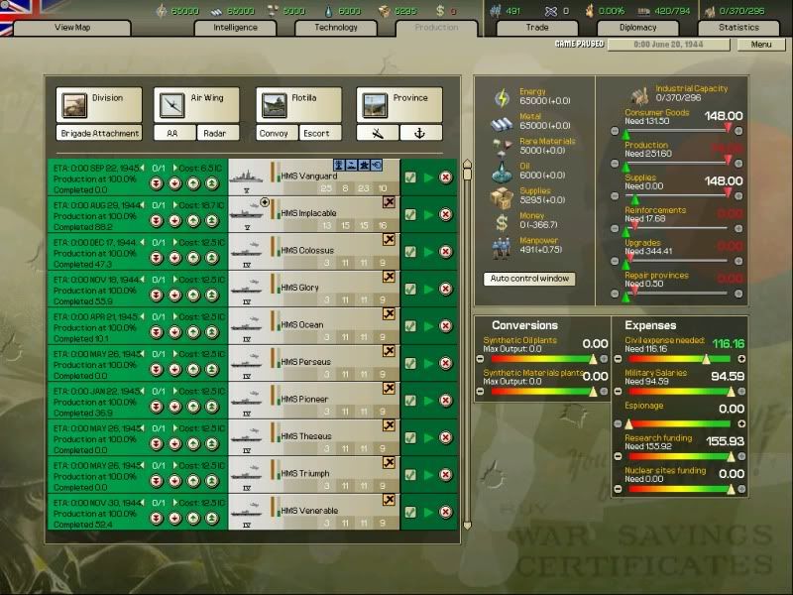Cancel HMS Vanguard production with red X
The image size is (793, 595).
point(446,177)
